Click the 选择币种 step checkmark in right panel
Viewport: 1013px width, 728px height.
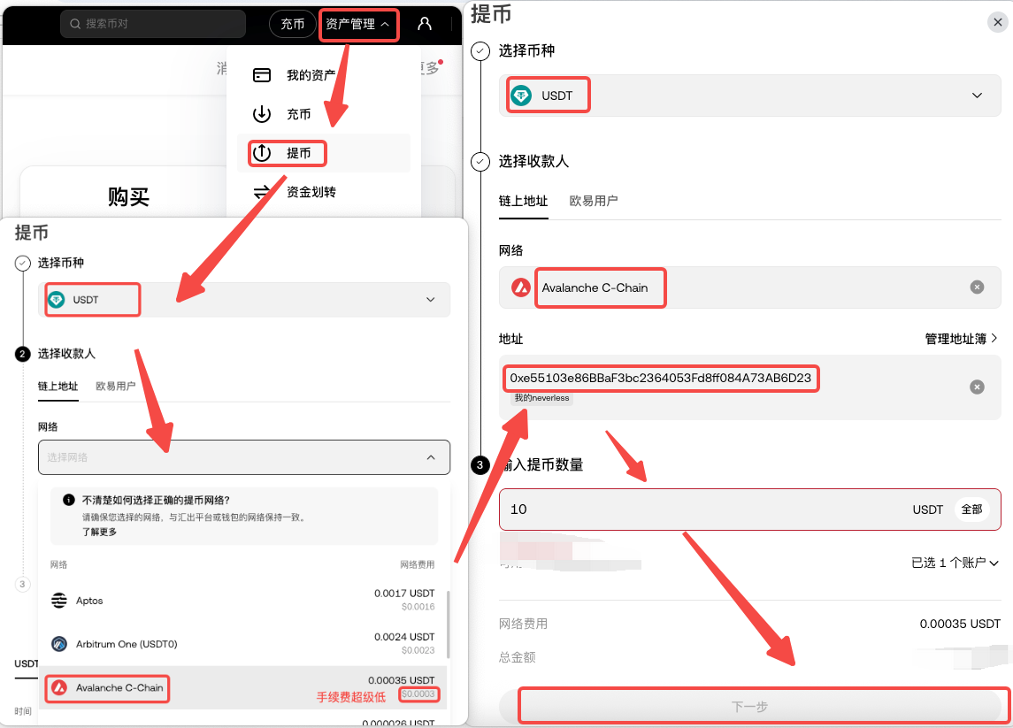[480, 51]
